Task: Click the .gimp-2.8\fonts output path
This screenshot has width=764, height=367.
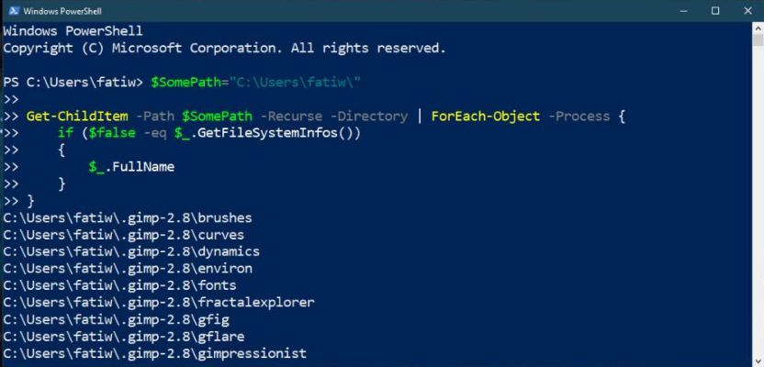Action: (120, 285)
